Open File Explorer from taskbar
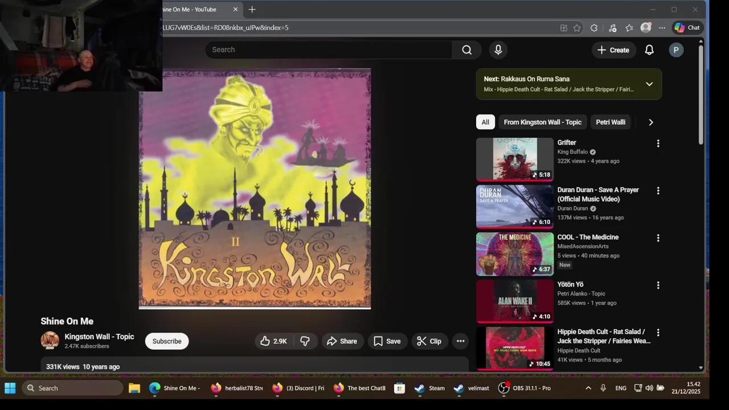Viewport: 729px width, 410px height. [x=134, y=388]
